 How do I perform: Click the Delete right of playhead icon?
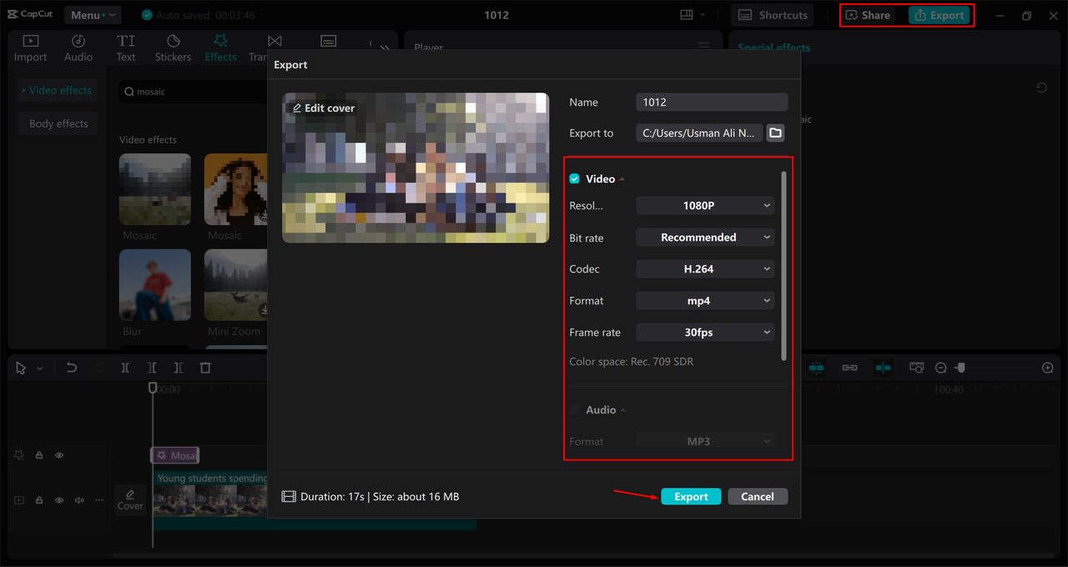coord(179,368)
